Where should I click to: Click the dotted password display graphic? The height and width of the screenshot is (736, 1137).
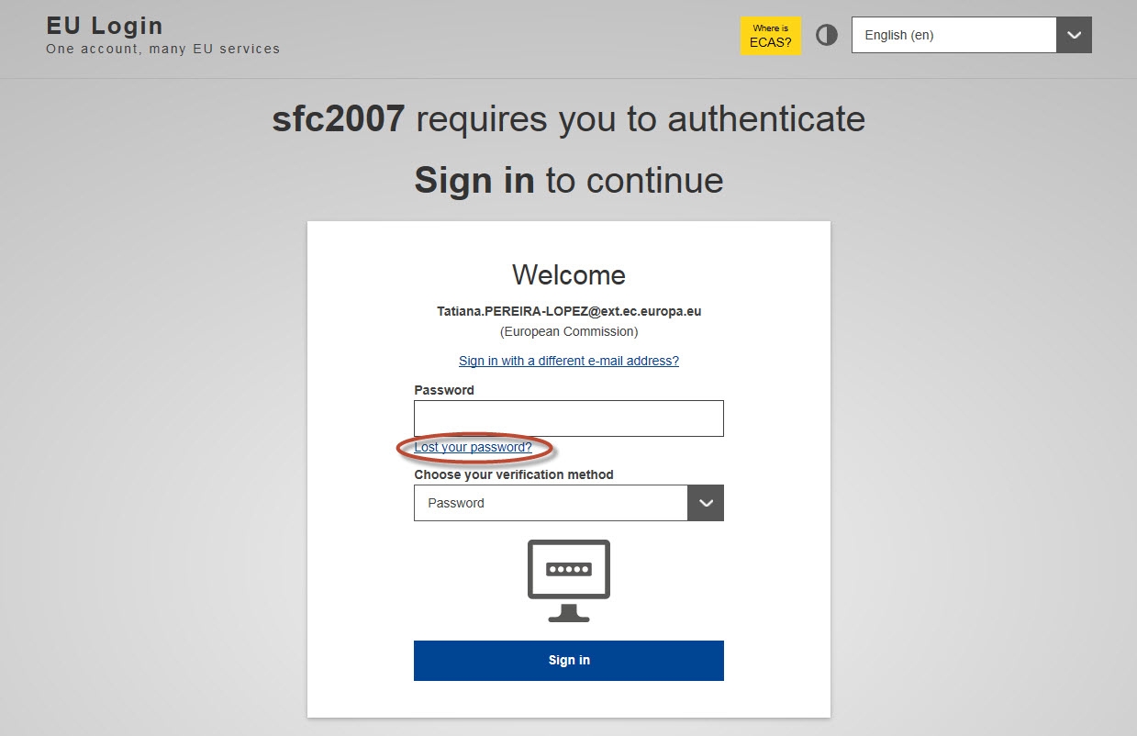coord(568,567)
